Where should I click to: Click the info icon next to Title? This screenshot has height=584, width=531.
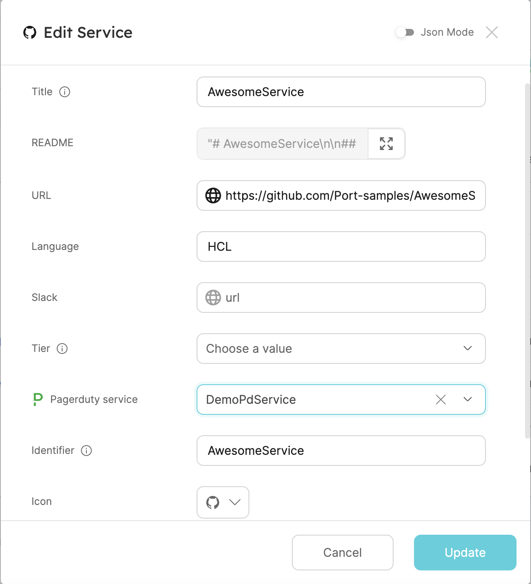pos(65,92)
